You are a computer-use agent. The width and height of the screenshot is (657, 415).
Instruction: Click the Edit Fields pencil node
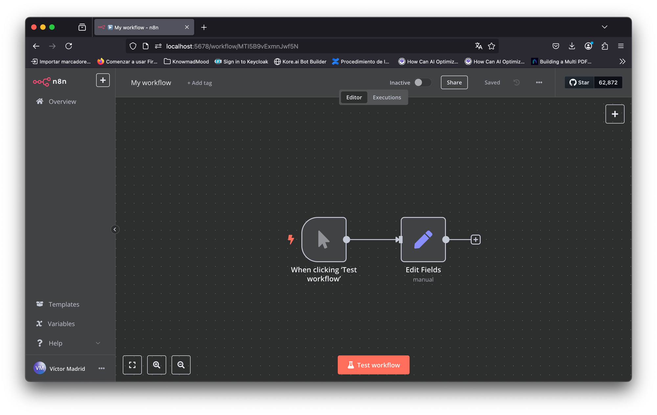(x=423, y=239)
